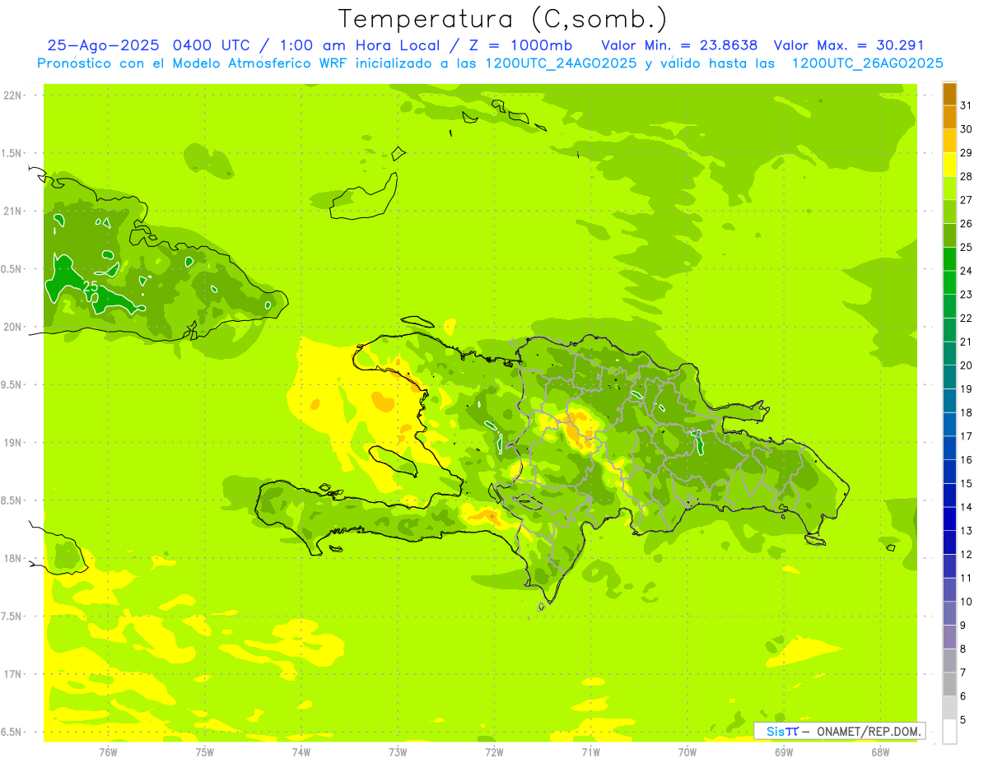Click the purple legend swatch between 9 and 10
The image size is (988, 763).
pos(949,613)
